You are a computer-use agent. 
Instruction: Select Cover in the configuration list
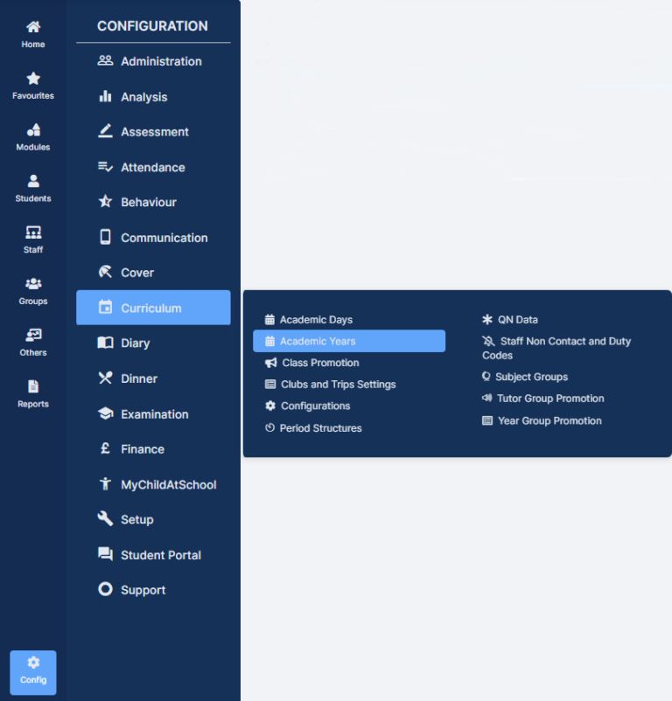click(153, 273)
